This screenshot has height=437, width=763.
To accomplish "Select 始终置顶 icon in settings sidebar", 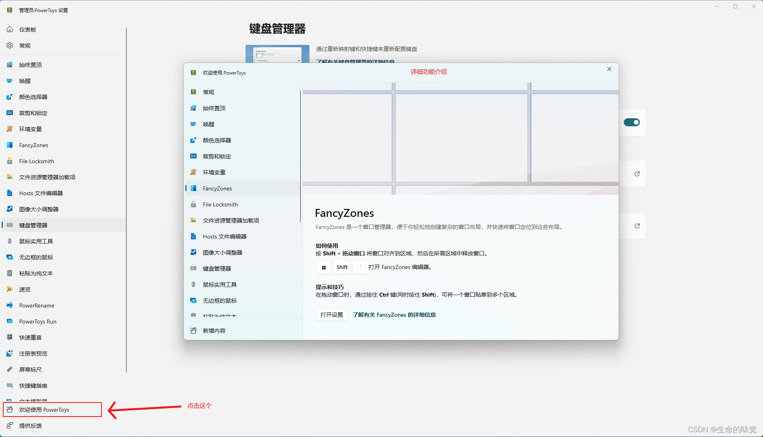I will 10,65.
